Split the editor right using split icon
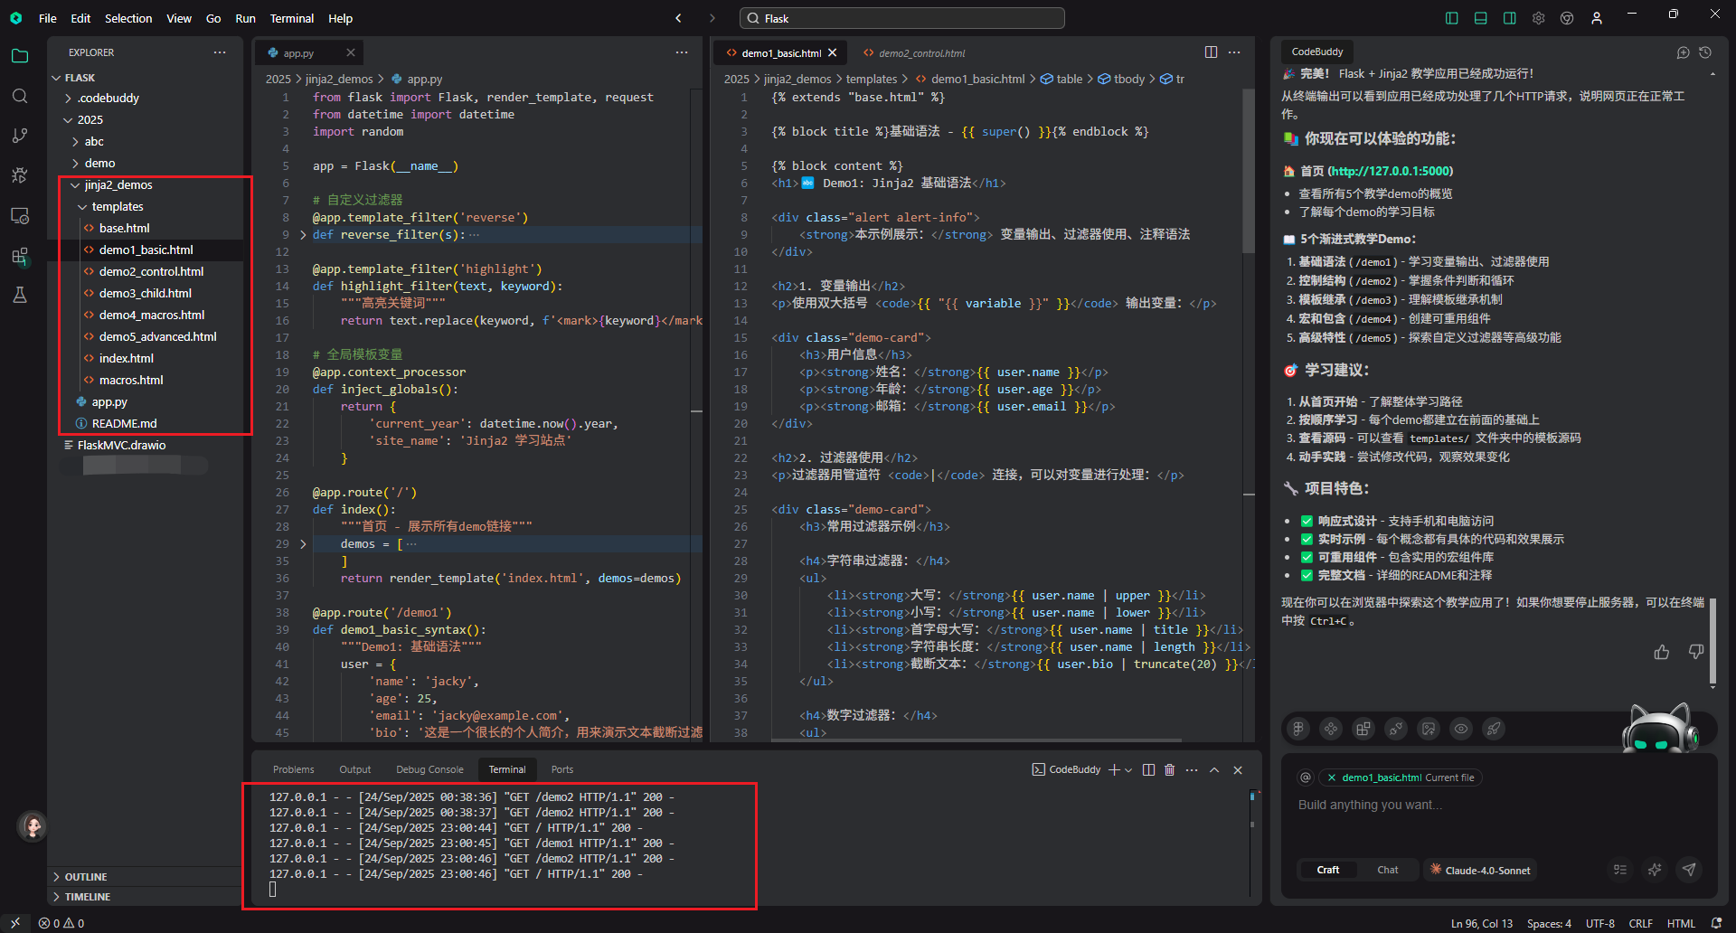The image size is (1736, 933). pos(1211,52)
